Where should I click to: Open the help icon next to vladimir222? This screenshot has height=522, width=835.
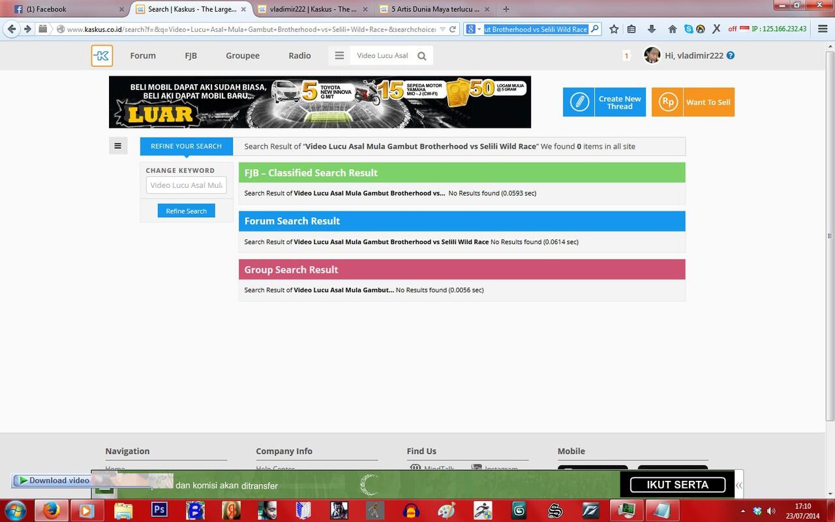731,55
